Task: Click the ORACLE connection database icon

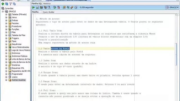Action: (6, 11)
